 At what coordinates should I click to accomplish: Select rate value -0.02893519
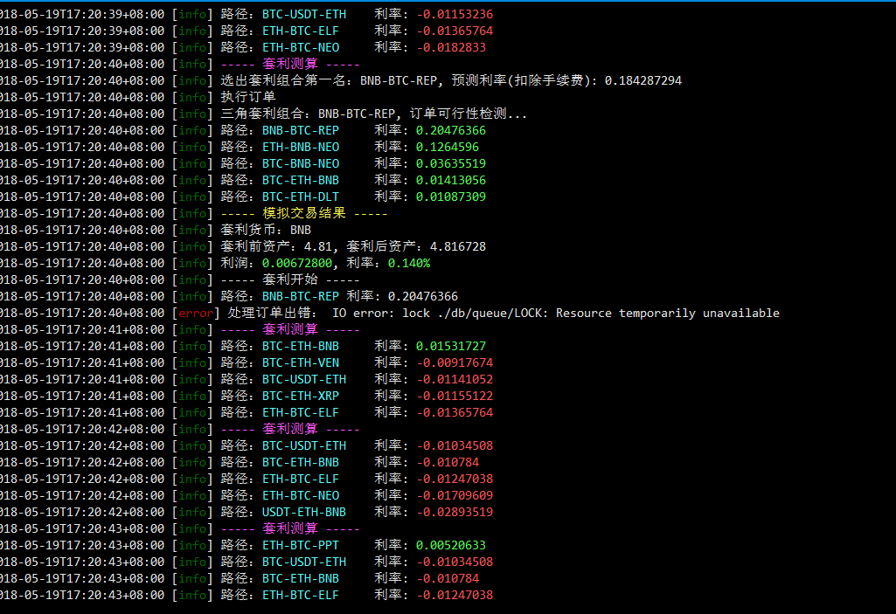pyautogui.click(x=455, y=512)
